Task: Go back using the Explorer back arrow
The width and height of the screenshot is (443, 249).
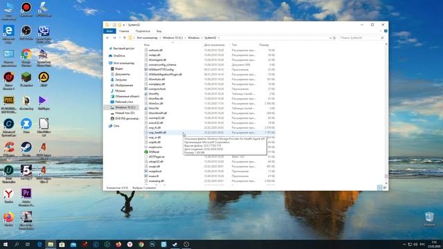Action: (x=107, y=38)
